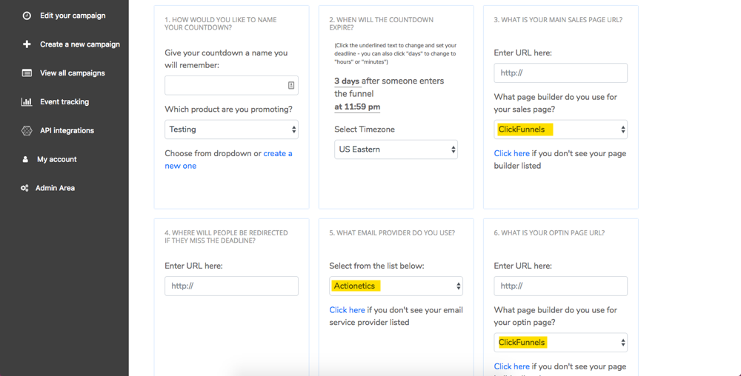Open the Admin Area

(55, 188)
